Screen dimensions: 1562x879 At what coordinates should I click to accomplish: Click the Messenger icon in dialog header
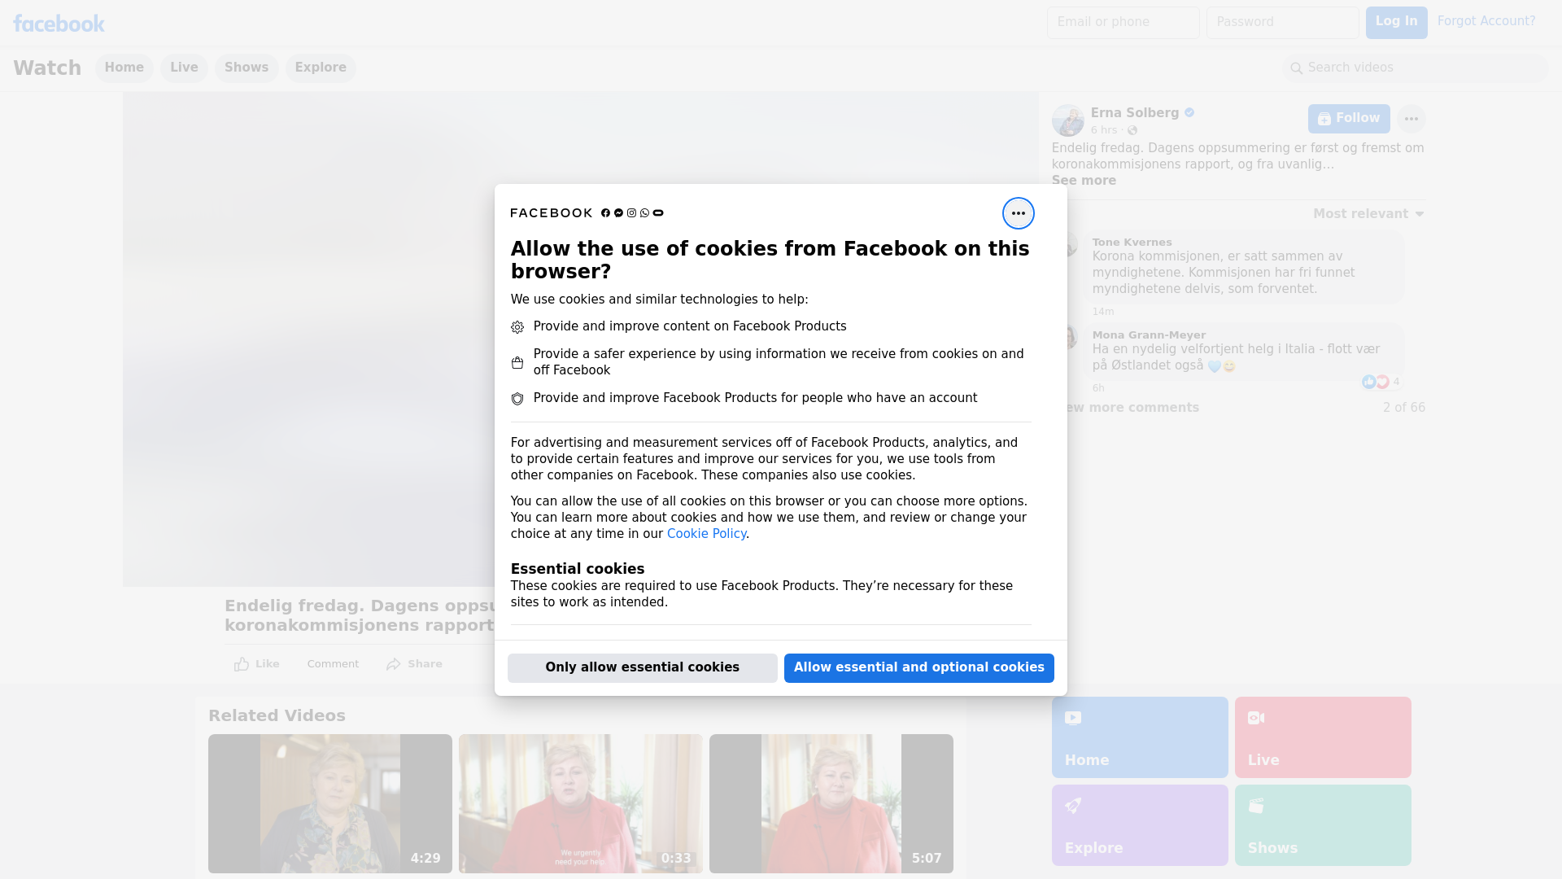[x=618, y=213]
